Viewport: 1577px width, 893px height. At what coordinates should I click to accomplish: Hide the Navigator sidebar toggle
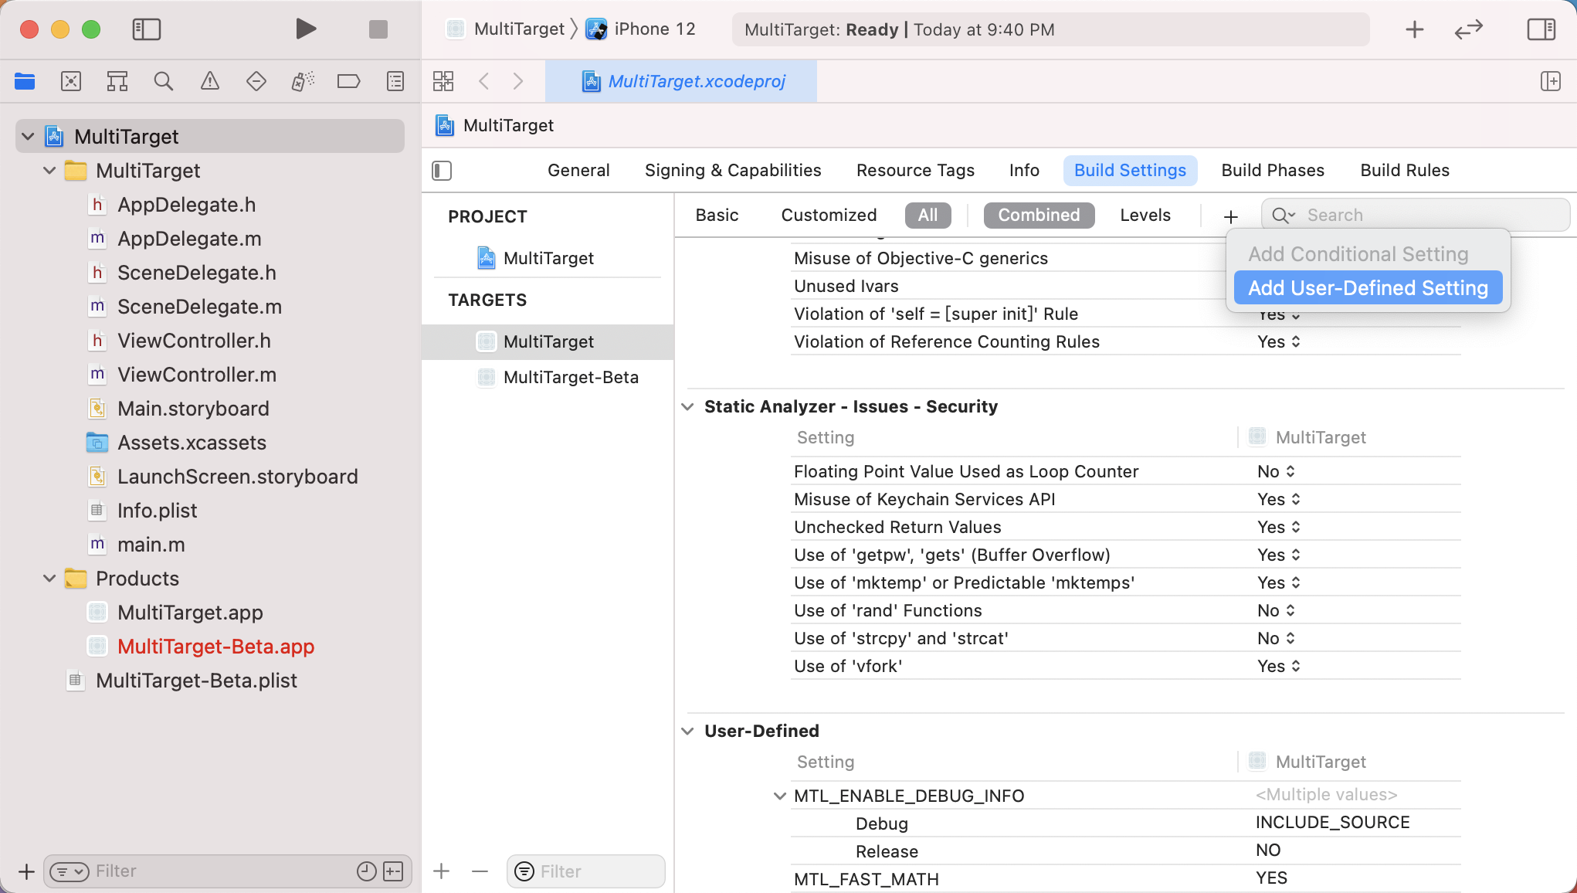(146, 29)
